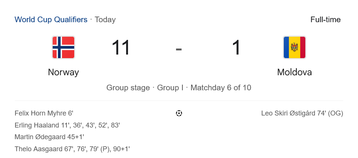Image resolution: width=358 pixels, height=158 pixels.
Task: Click Matchday 6 of 10 text
Action: (x=221, y=88)
